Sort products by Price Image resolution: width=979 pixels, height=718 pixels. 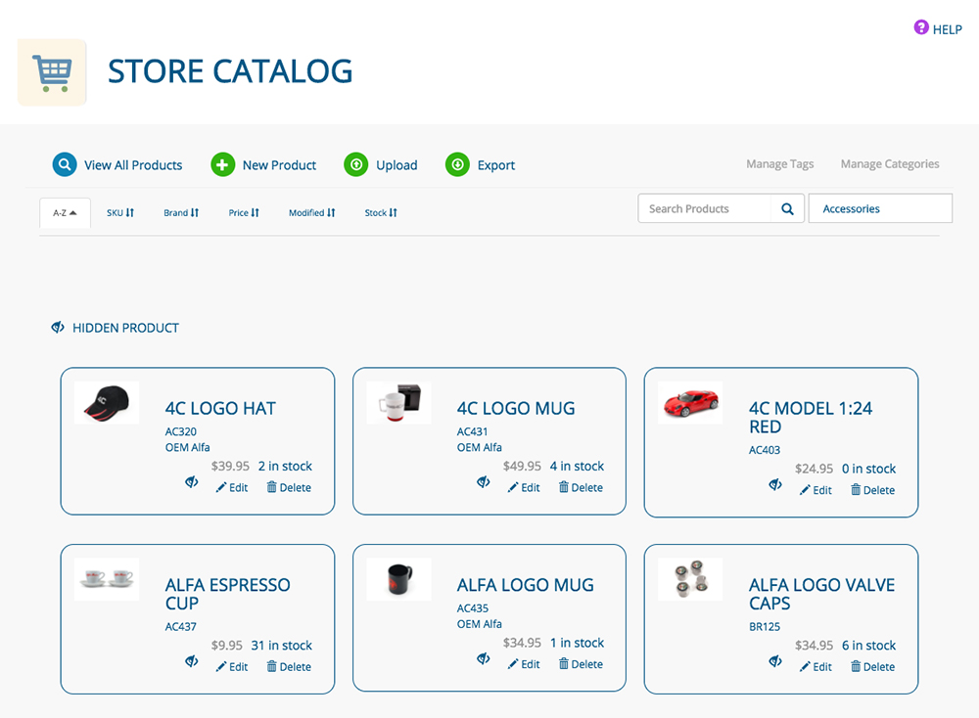point(244,212)
